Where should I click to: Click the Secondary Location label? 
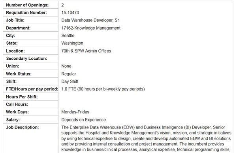click(26, 59)
